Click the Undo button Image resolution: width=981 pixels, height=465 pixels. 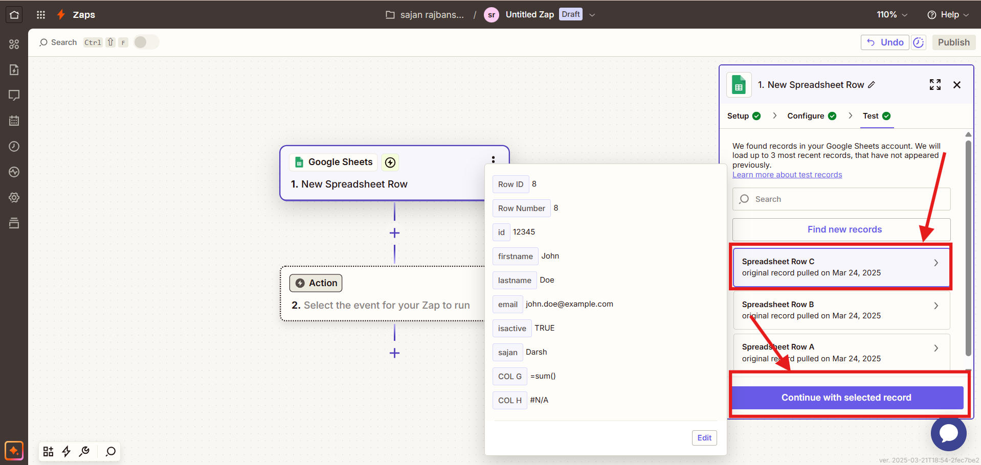885,42
